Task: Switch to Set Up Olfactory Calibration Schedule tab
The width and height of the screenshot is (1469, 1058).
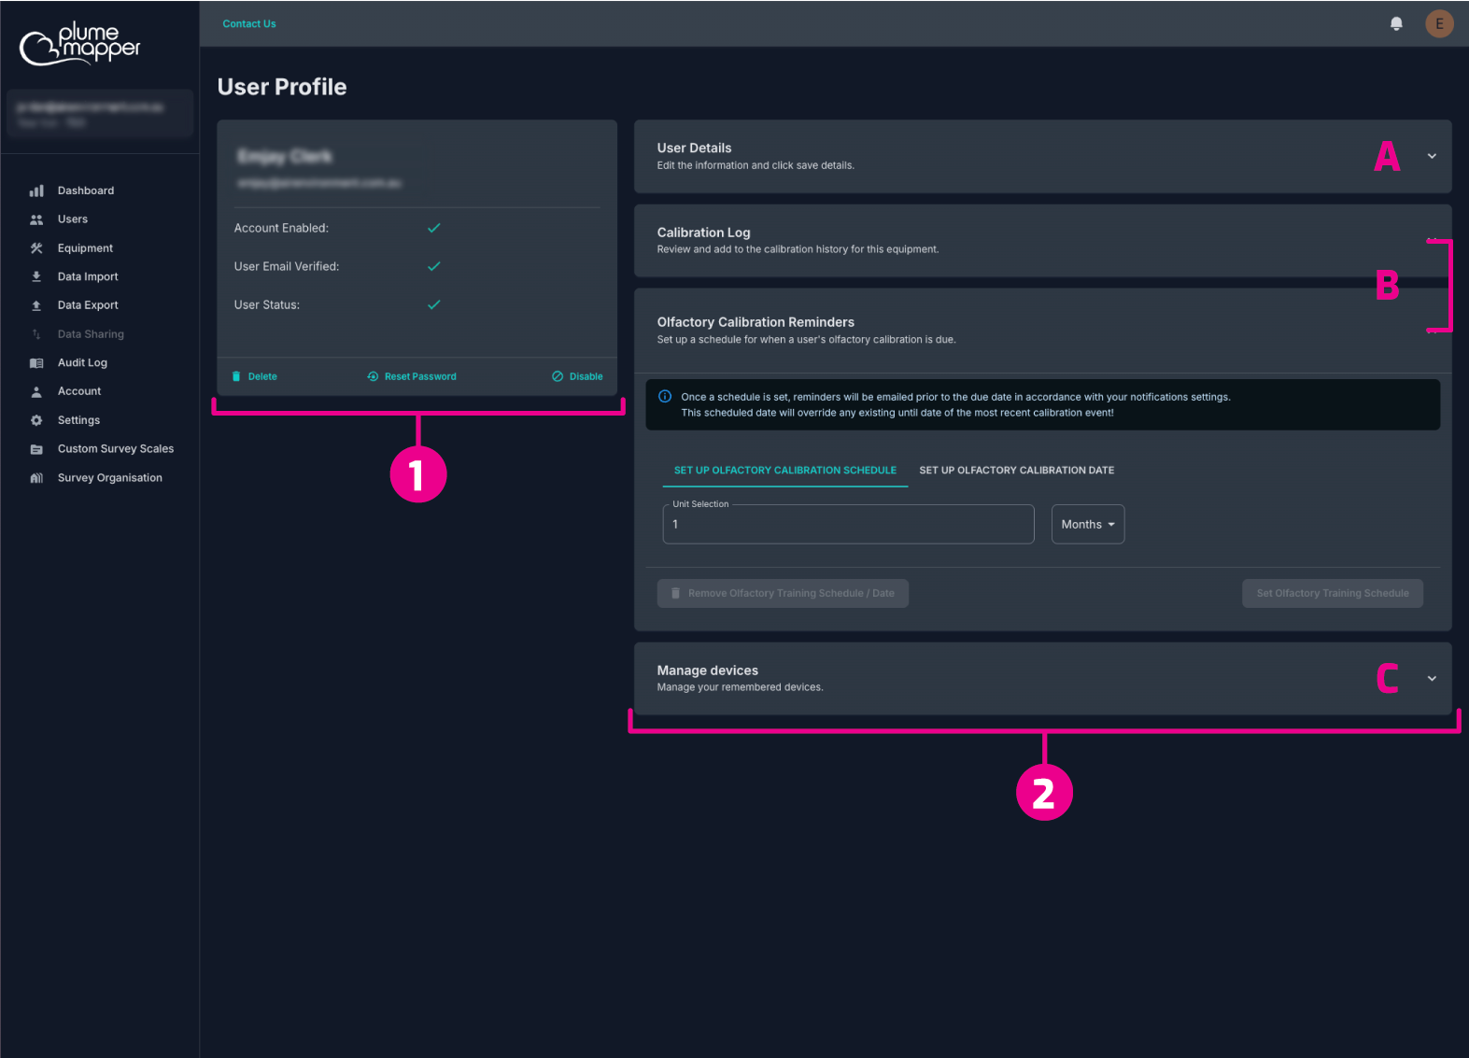Action: point(785,471)
